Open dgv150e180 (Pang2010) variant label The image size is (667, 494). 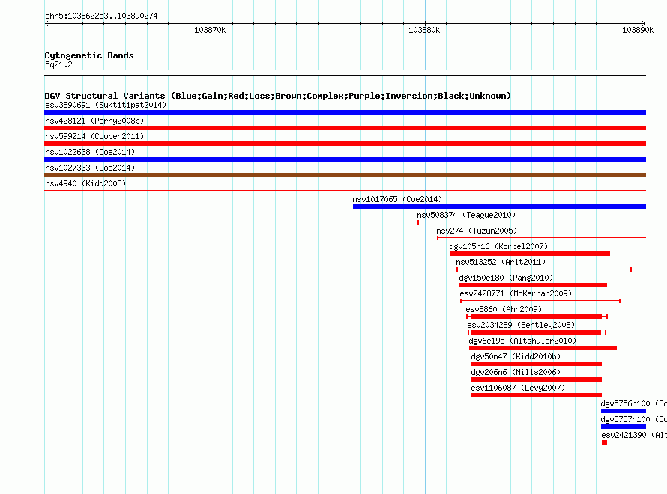click(506, 278)
